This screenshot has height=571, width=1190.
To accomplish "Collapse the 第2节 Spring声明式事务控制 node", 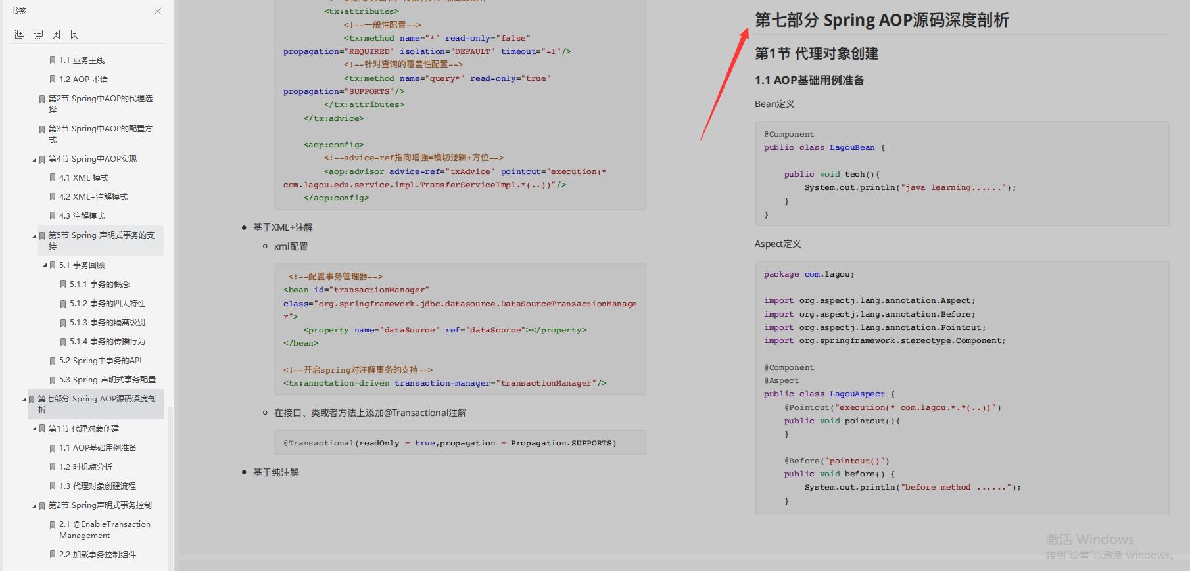I will point(35,506).
